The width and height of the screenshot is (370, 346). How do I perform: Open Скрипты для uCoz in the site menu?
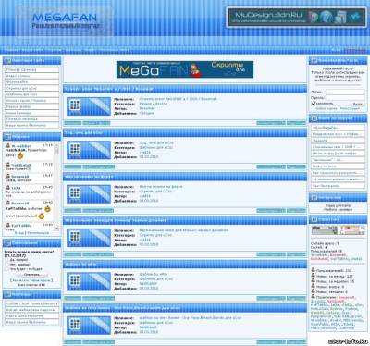(31, 88)
